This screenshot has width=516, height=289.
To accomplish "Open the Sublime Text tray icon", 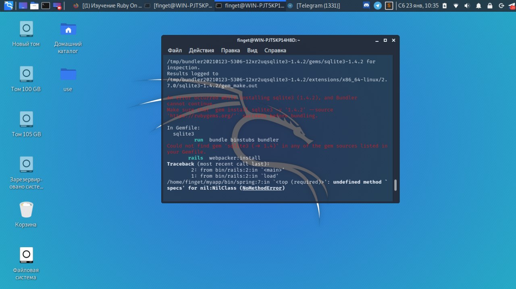I will [x=389, y=6].
